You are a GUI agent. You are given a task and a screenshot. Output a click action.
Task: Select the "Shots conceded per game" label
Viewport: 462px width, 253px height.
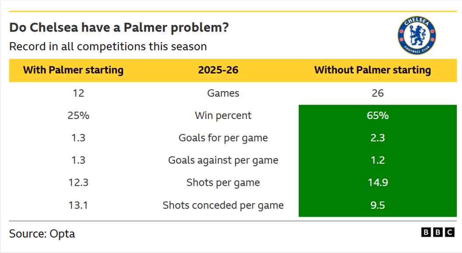223,205
